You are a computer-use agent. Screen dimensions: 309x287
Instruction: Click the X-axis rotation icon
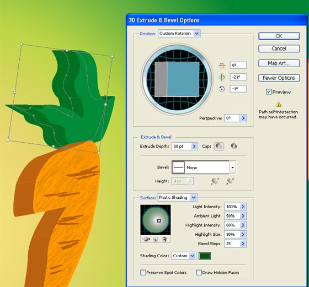click(222, 66)
